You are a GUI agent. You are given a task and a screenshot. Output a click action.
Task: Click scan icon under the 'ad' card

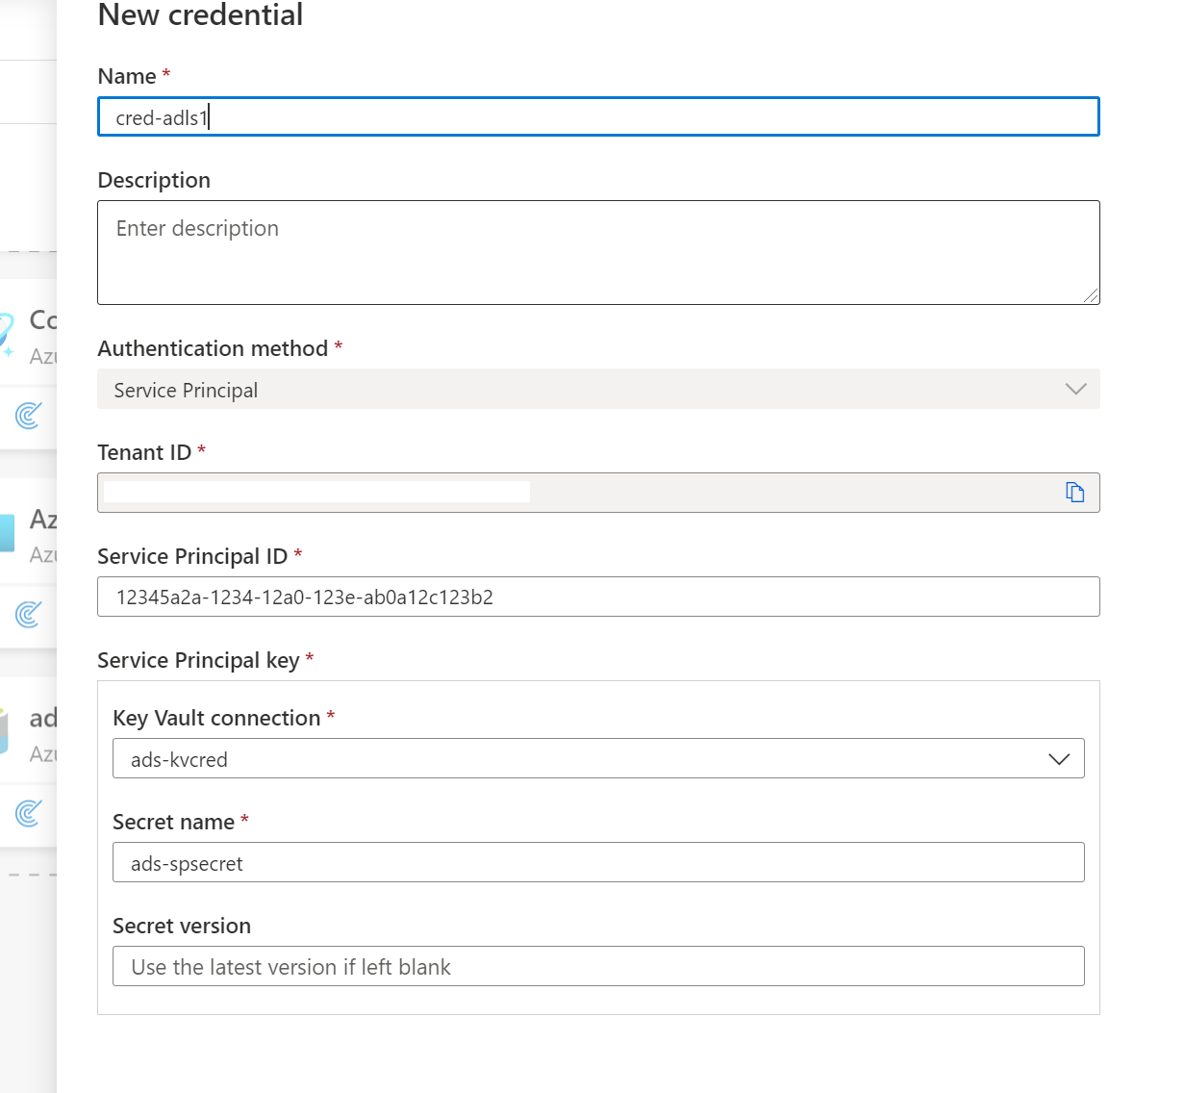[29, 814]
